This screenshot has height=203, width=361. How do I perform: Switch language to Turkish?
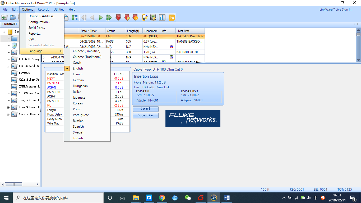(87, 138)
